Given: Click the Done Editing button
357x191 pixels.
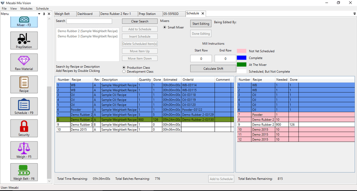Looking at the screenshot, I should point(200,33).
